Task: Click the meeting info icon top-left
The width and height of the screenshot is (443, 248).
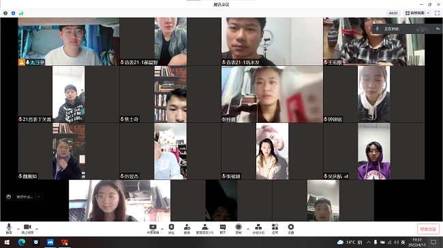Action: click(5, 13)
